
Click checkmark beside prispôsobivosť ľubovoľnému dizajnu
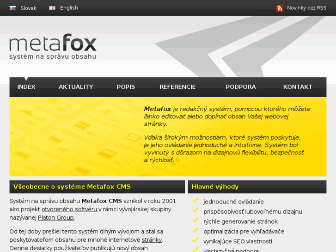point(195,210)
